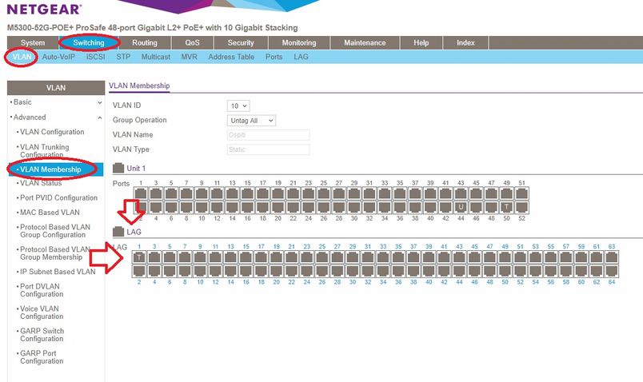Toggle LAG 57 port membership
Screen dimensions: 643x382
click(566, 257)
